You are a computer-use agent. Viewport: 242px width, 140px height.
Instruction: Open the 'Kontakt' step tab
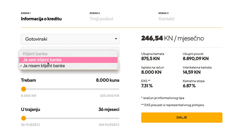point(166,19)
